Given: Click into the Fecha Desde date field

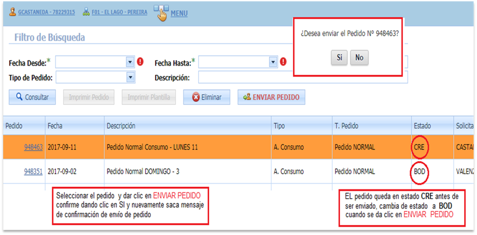Looking at the screenshot, I should (x=90, y=62).
